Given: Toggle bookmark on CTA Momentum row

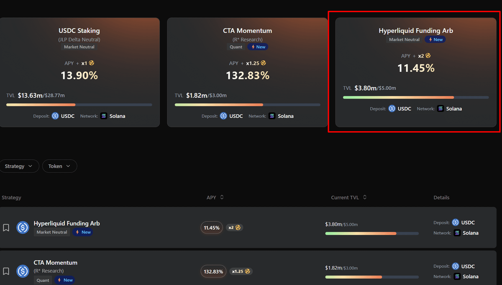Looking at the screenshot, I should point(6,271).
